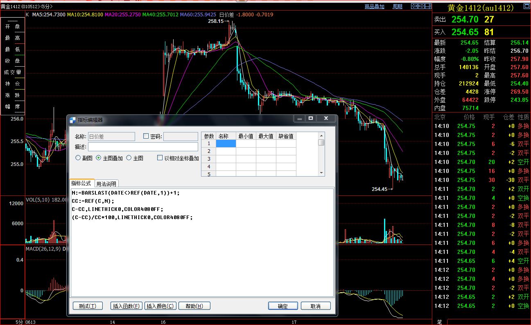The image size is (531, 325).
Task: Select the 副图 radio button
Action: tap(78, 158)
